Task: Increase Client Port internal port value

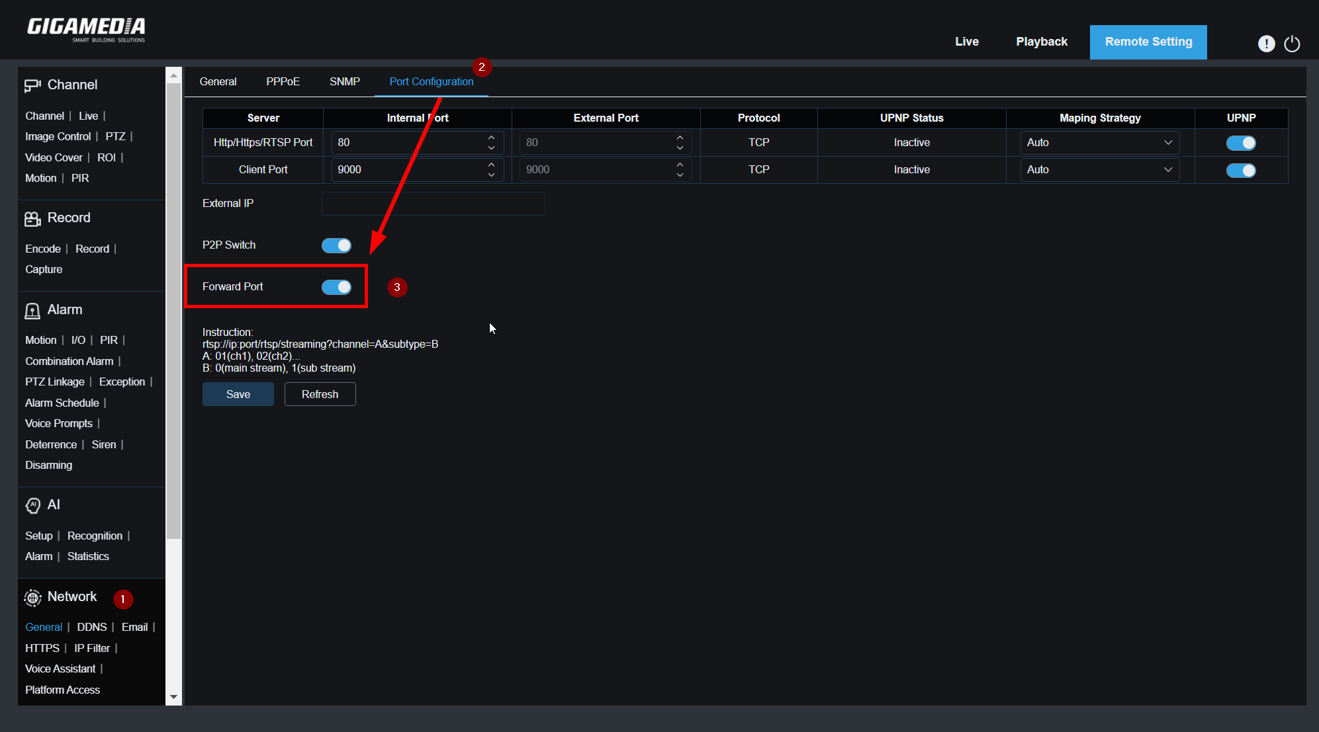Action: tap(491, 165)
